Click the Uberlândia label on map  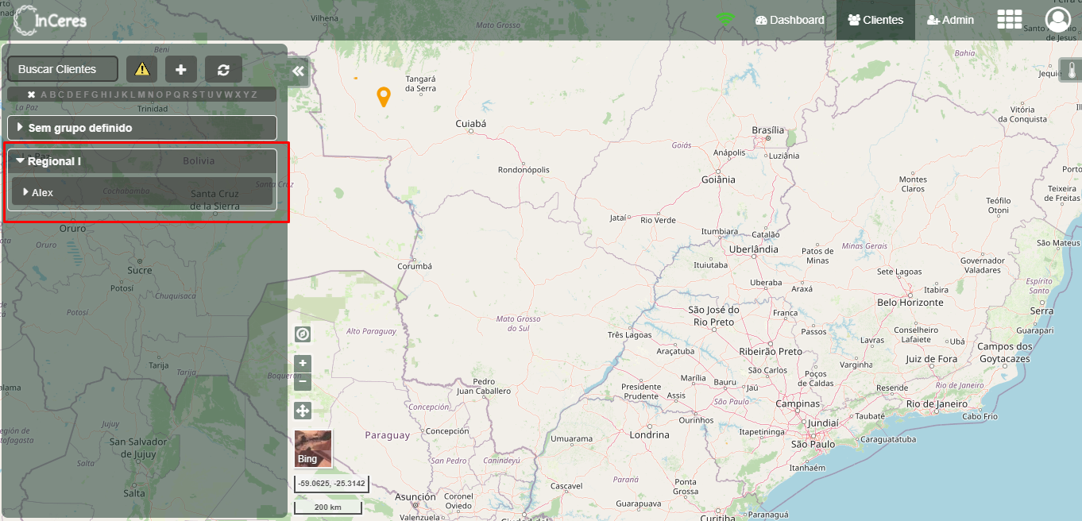754,249
